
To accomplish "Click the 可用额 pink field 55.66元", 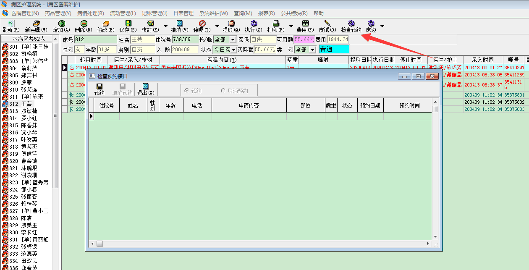I will [304, 39].
